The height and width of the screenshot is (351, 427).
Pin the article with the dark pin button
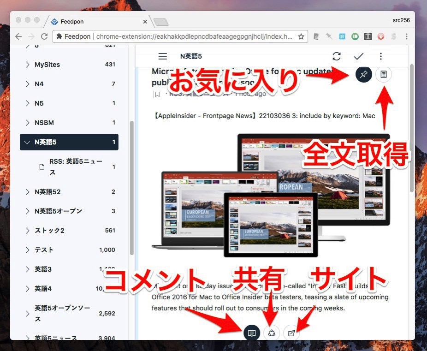(364, 74)
